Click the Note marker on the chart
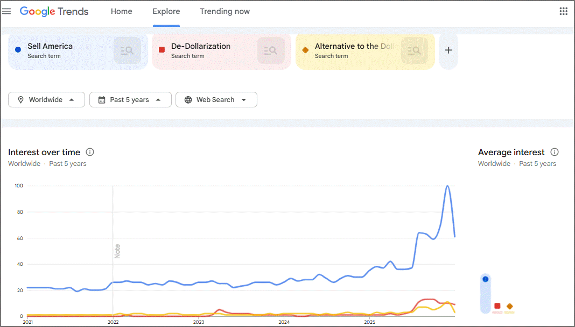The height and width of the screenshot is (327, 575). tap(117, 251)
